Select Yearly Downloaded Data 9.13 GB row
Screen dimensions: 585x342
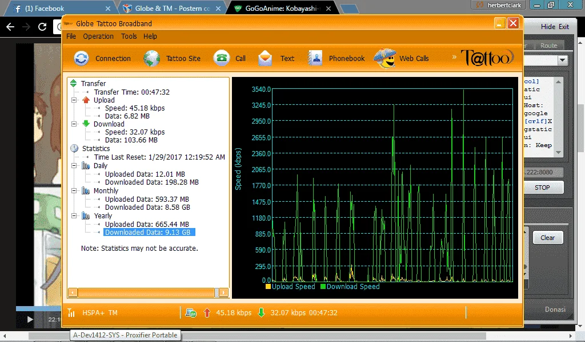(148, 232)
